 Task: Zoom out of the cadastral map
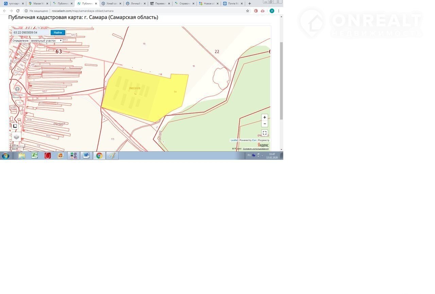[264, 124]
